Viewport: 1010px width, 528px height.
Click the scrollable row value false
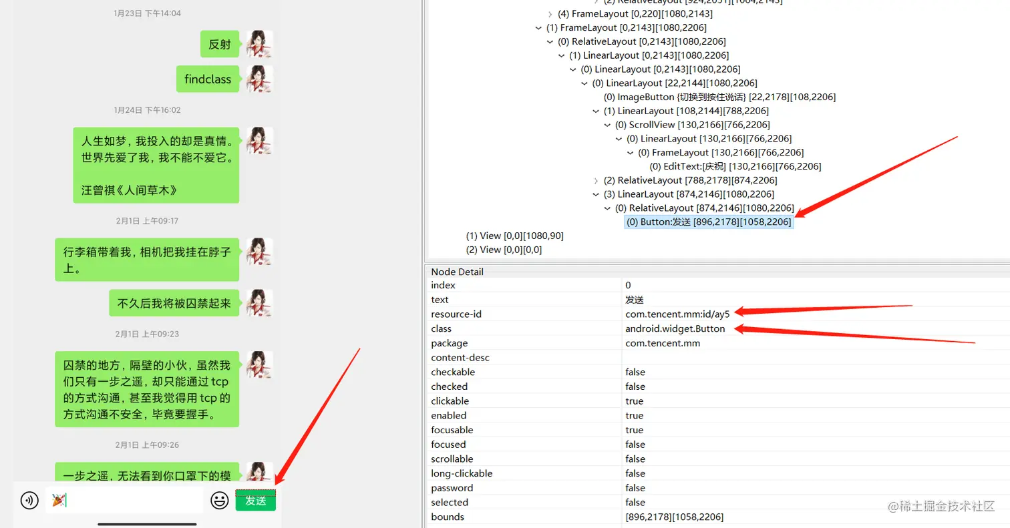coord(635,459)
